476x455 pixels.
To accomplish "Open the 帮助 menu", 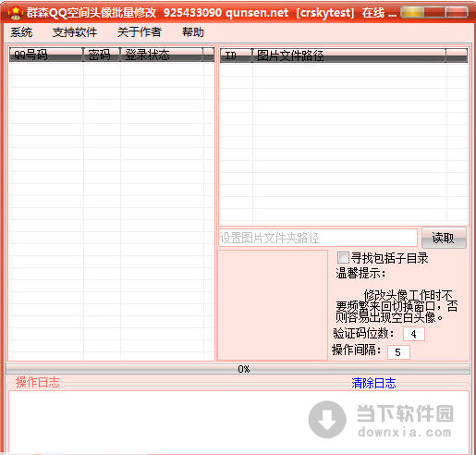I will (x=193, y=32).
